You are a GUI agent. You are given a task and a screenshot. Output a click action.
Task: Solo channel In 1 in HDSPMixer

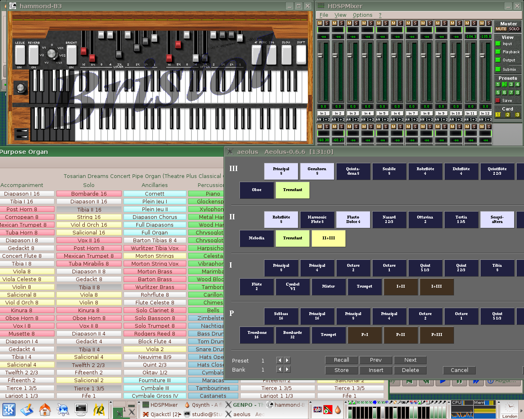pyautogui.click(x=327, y=23)
